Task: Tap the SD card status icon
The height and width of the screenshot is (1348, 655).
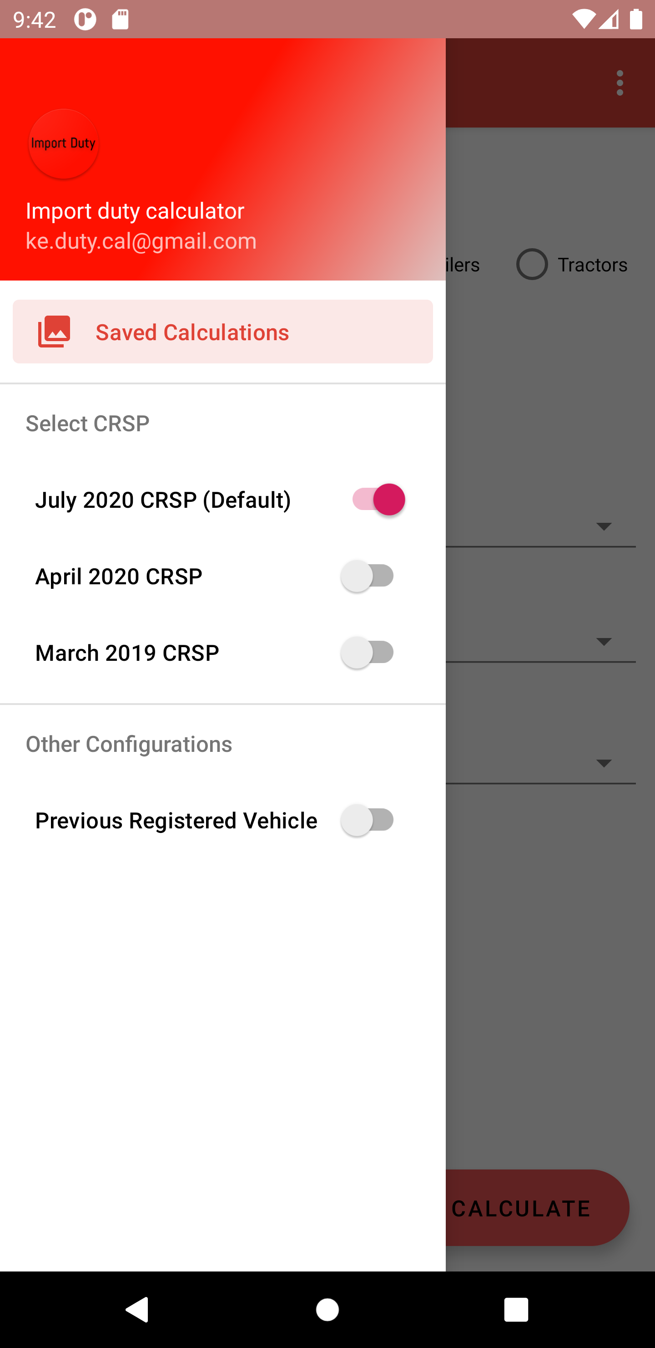Action: point(120,20)
